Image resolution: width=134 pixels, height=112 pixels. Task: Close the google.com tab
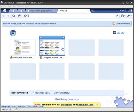tap(56, 11)
